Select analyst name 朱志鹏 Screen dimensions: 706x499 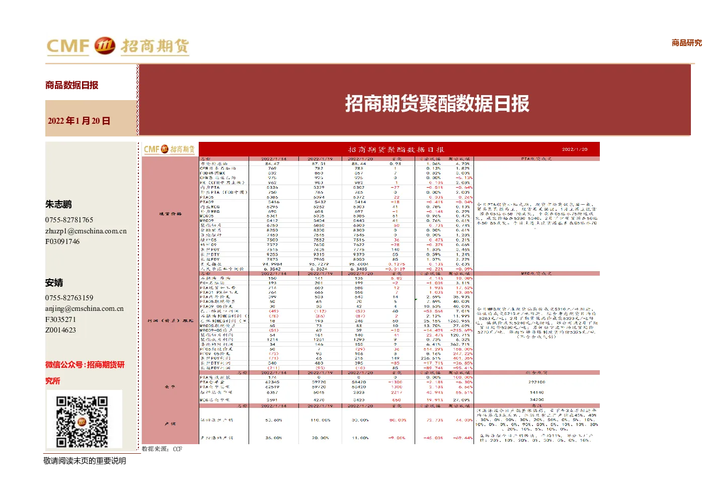pos(58,204)
